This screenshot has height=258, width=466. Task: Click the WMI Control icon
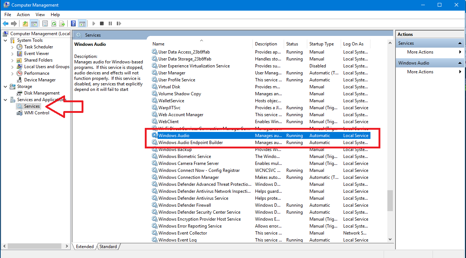pyautogui.click(x=19, y=113)
